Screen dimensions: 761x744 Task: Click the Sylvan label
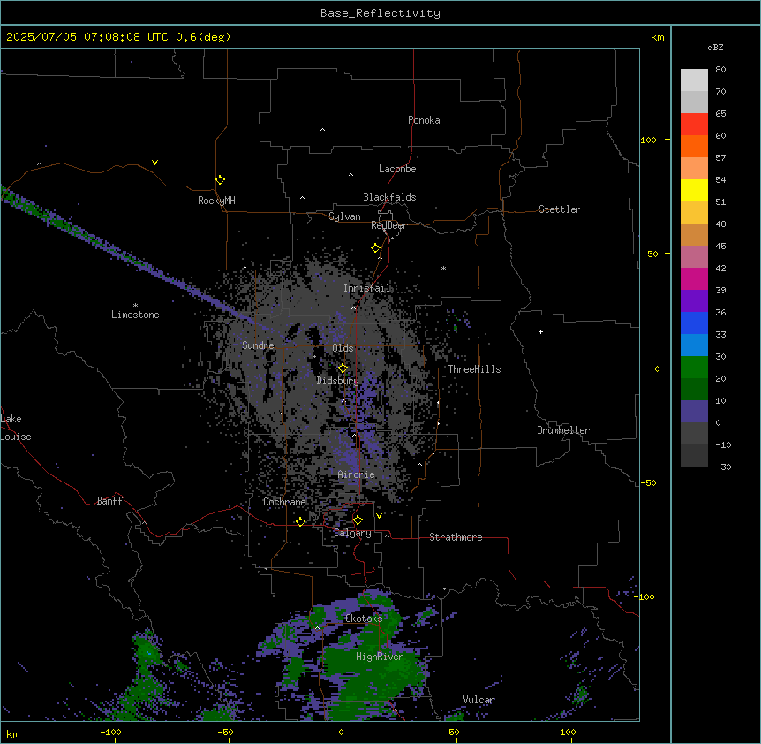(x=344, y=216)
